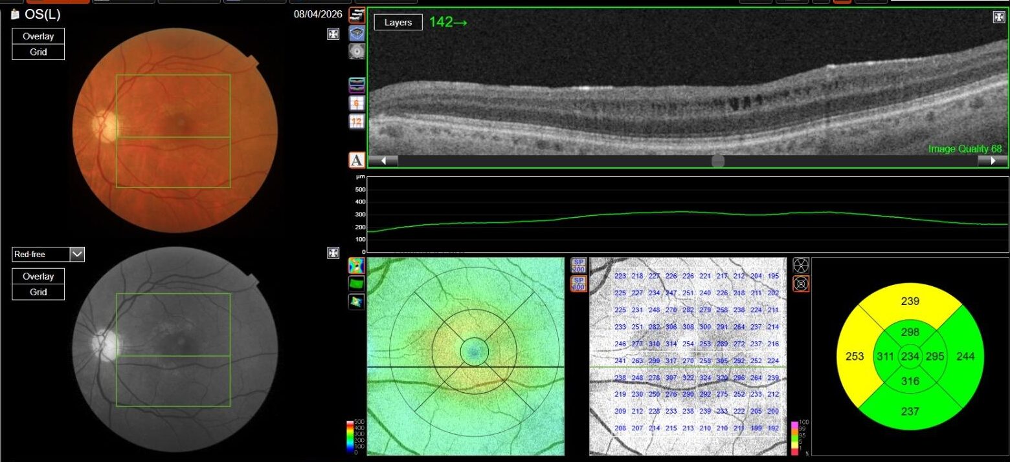This screenshot has height=462, width=1010.
Task: Maximize the OCT B-scan panel
Action: (998, 17)
